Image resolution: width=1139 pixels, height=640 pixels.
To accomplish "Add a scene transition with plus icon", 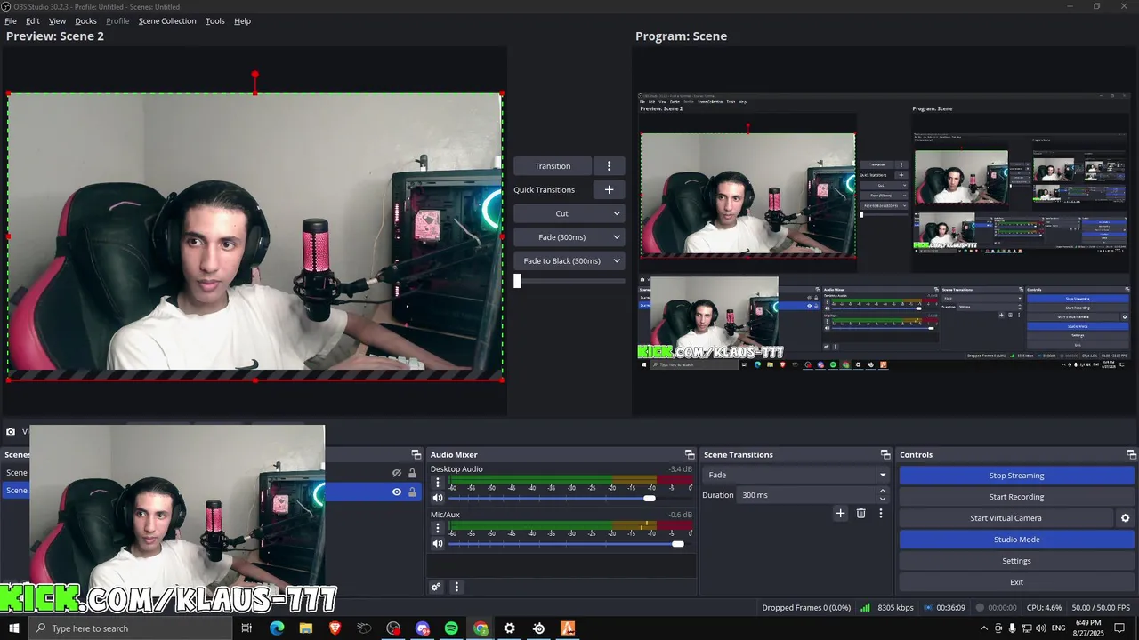I will [840, 513].
